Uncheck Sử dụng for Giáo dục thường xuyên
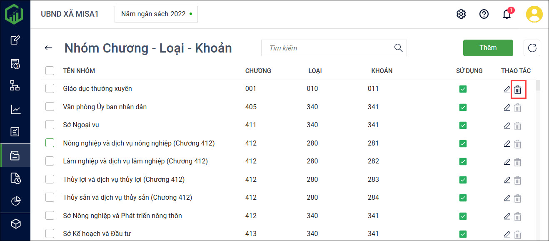Viewport: 549px width, 241px height. 463,89
